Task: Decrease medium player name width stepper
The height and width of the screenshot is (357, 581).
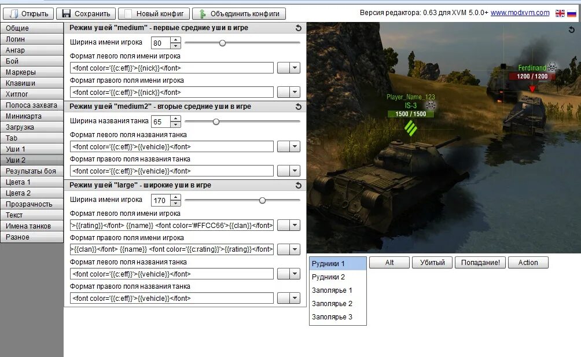Action: 176,46
